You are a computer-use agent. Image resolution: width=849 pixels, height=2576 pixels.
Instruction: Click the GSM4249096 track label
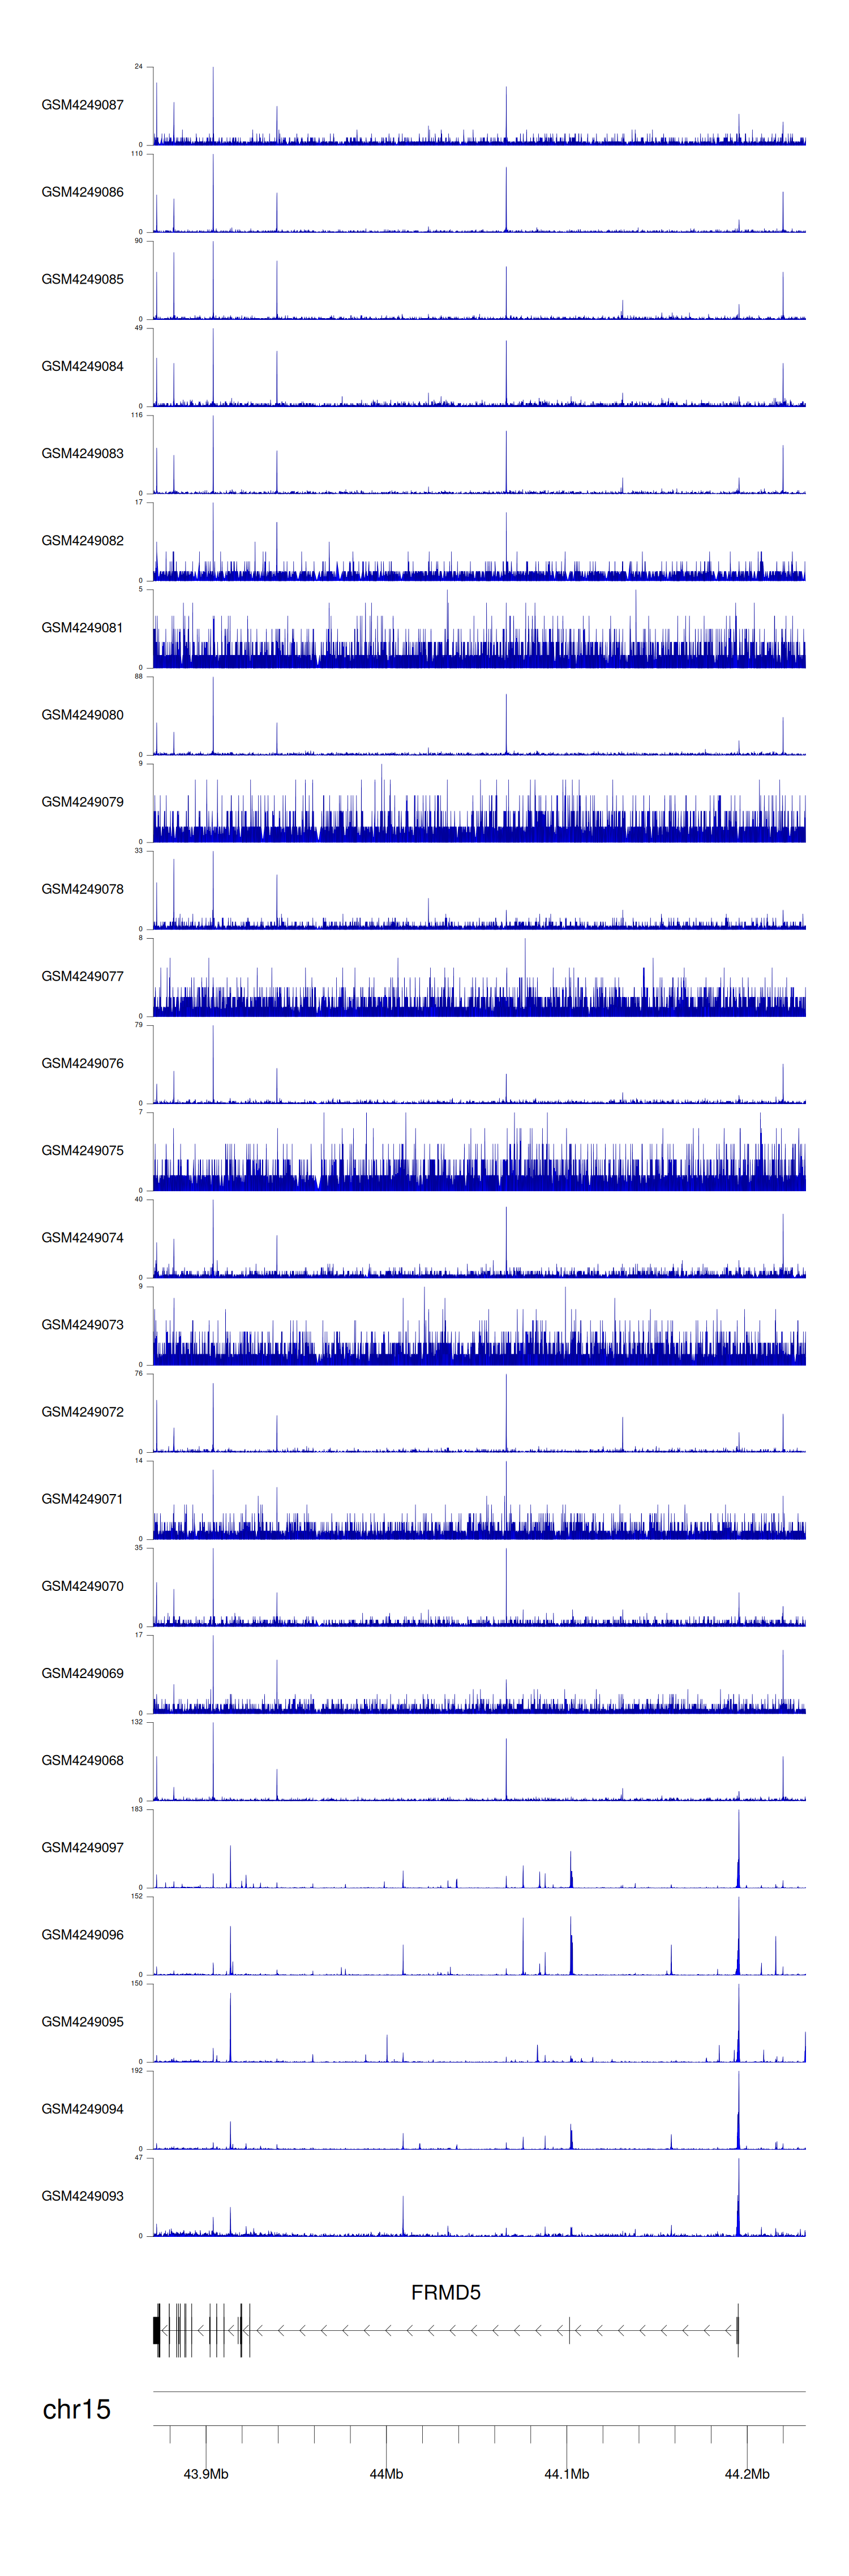tap(82, 1934)
